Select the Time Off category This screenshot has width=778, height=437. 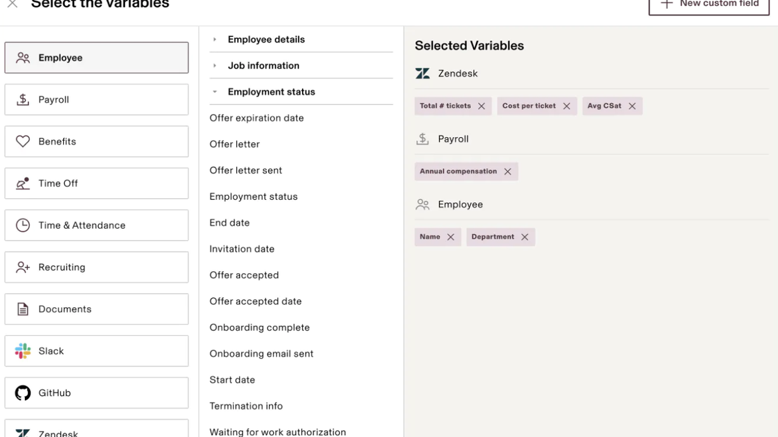coord(96,183)
